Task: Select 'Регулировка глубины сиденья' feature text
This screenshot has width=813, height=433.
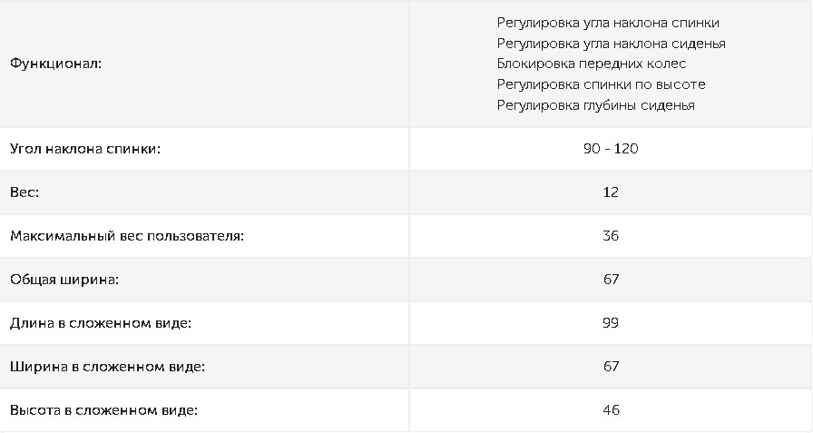Action: pos(595,105)
